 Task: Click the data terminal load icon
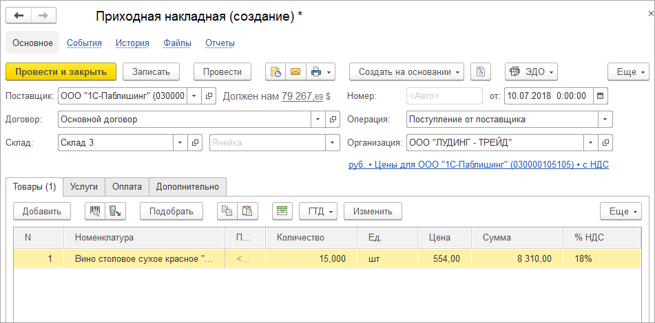click(115, 211)
